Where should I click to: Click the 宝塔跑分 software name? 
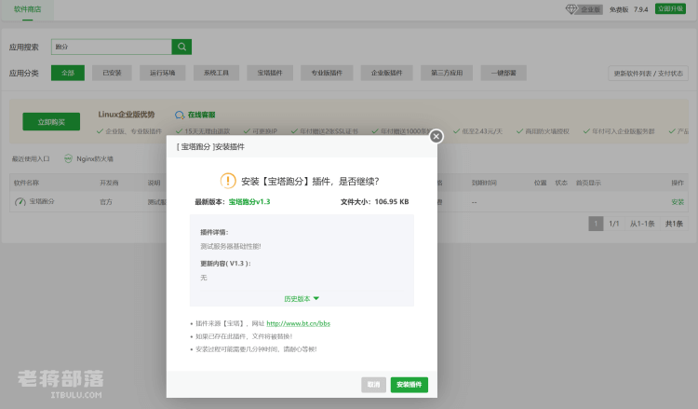pyautogui.click(x=42, y=202)
